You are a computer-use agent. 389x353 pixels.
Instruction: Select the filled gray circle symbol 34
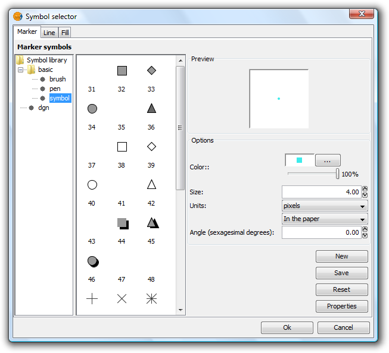[x=92, y=108]
